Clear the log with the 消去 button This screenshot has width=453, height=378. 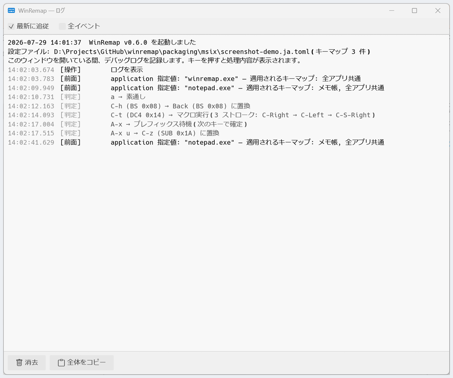(x=27, y=363)
